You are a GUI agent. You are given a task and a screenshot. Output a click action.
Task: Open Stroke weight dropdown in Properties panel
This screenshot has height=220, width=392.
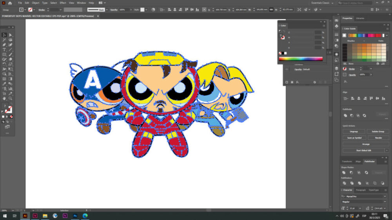371,69
